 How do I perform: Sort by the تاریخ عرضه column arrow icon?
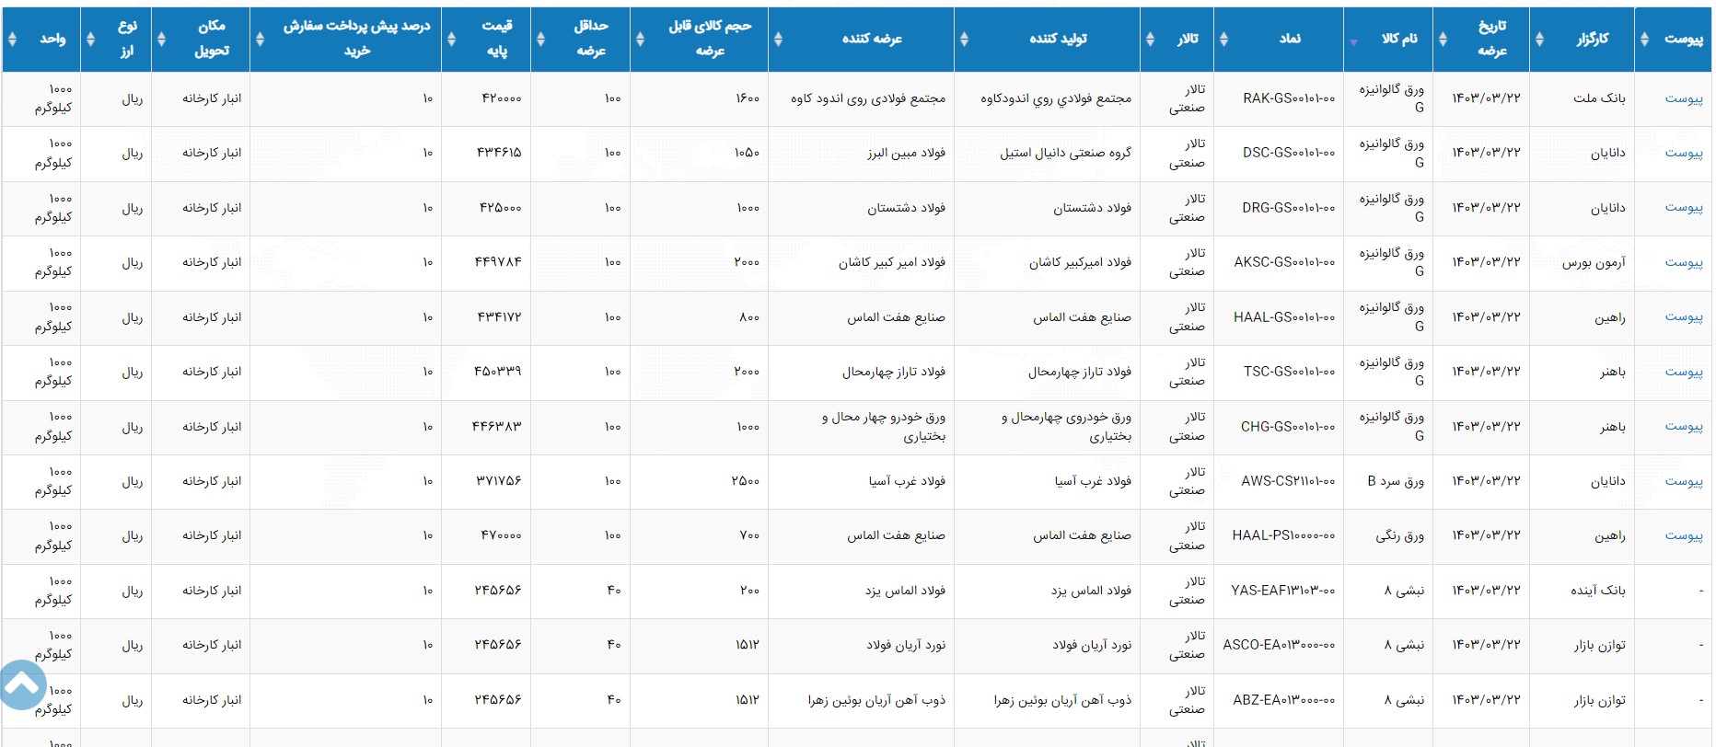pos(1443,39)
